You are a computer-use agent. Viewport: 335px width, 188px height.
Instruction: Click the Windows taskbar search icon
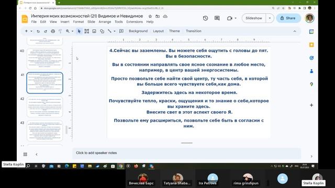coord(28,166)
